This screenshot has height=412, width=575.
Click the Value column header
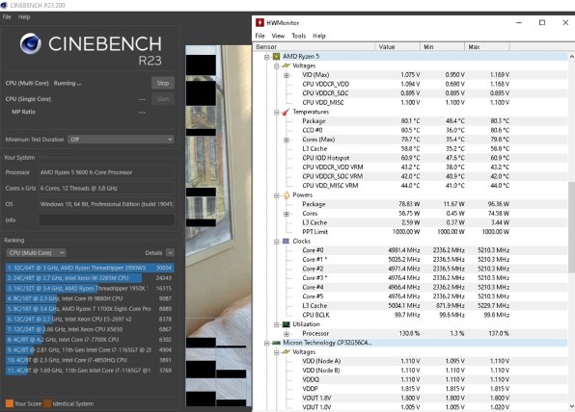coord(397,47)
